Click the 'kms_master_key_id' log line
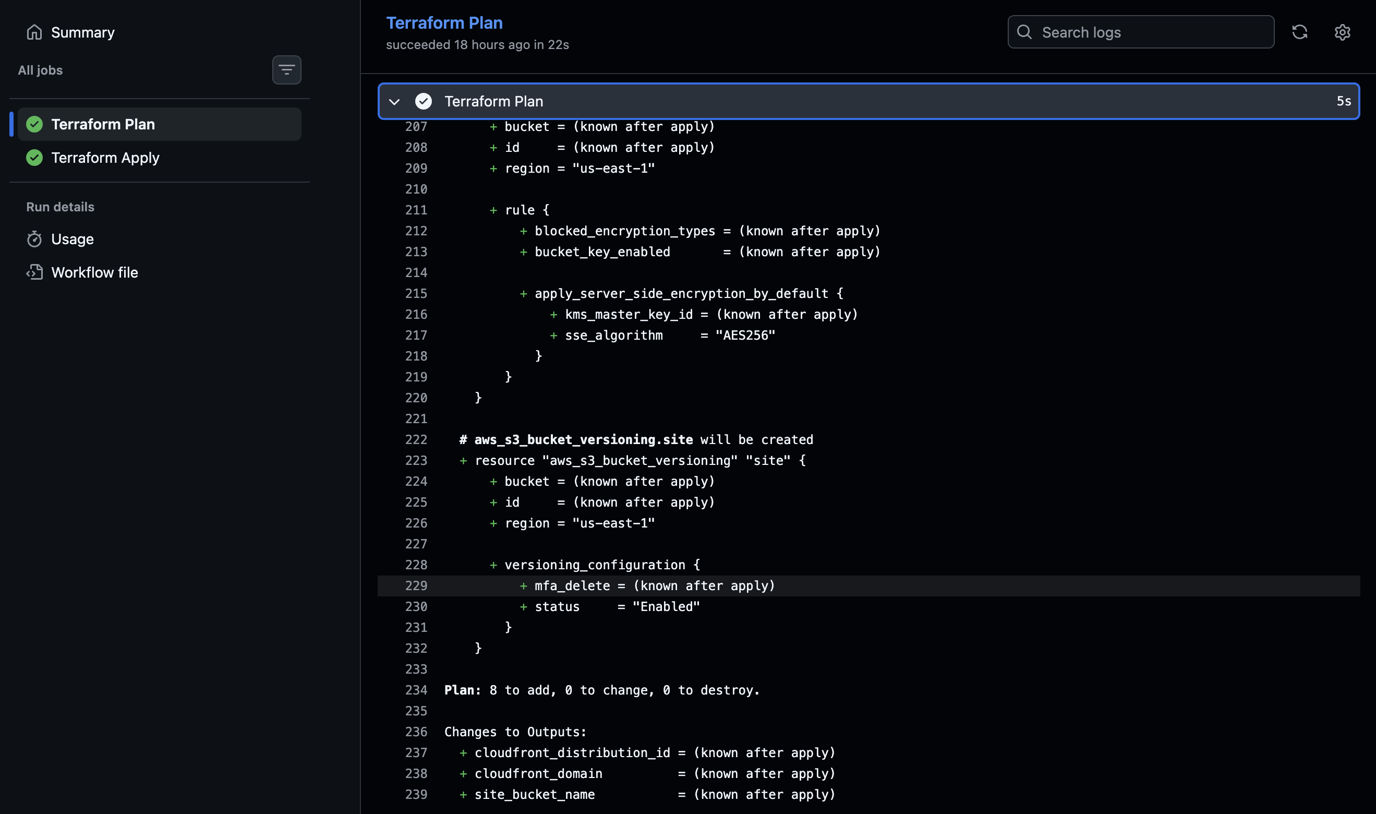 pyautogui.click(x=704, y=314)
